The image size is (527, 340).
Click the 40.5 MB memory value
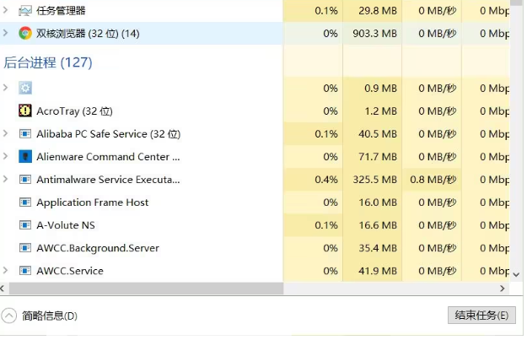click(x=378, y=134)
